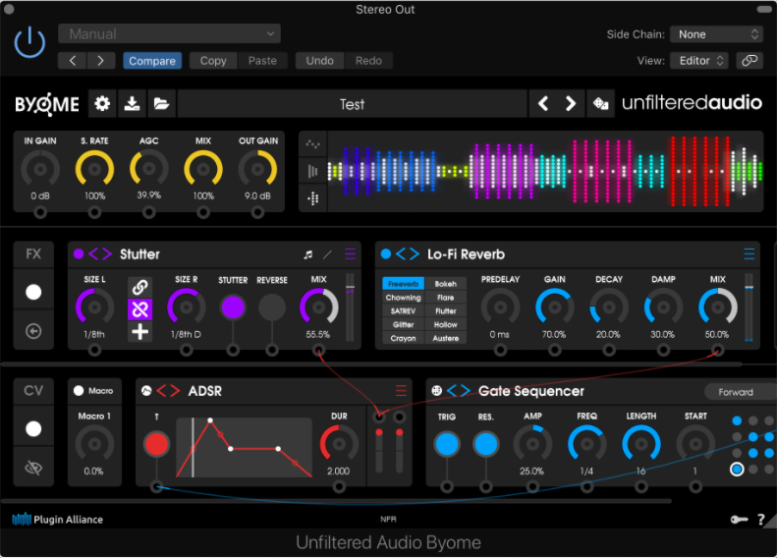
Task: Click the Stutter plus icon
Action: [x=140, y=331]
